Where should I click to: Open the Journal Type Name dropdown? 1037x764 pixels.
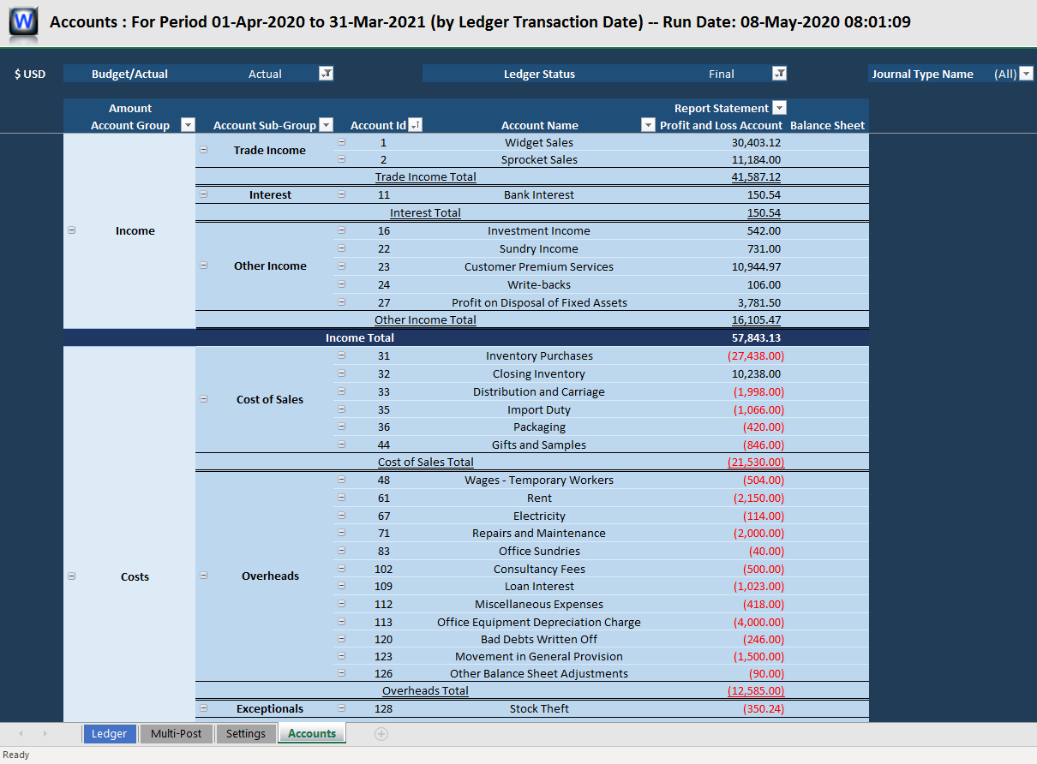(x=1027, y=74)
